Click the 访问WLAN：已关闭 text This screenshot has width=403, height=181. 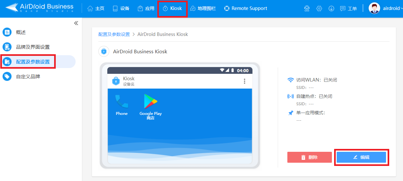pos(317,80)
